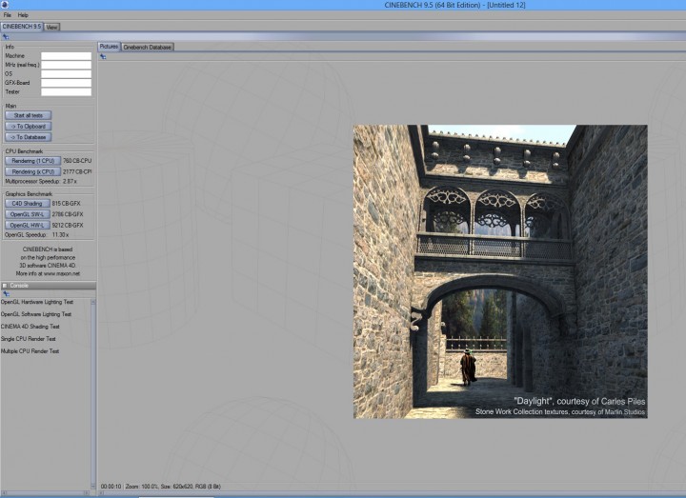Open the Help menu
This screenshot has width=686, height=498.
(23, 15)
